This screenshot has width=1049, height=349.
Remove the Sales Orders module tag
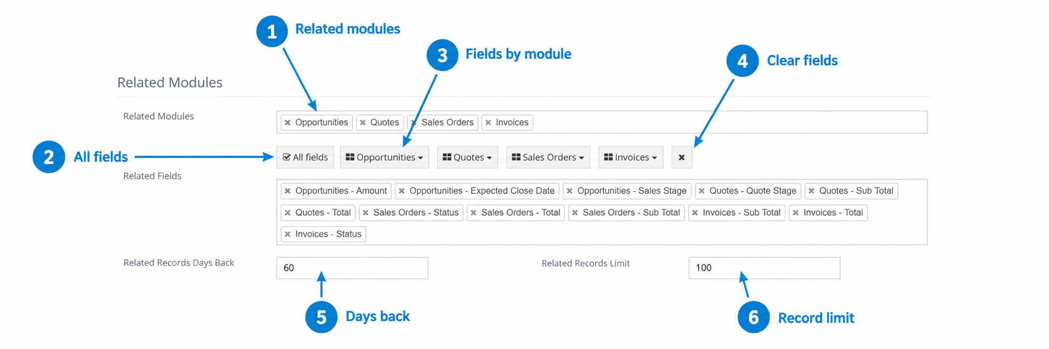pyautogui.click(x=414, y=122)
